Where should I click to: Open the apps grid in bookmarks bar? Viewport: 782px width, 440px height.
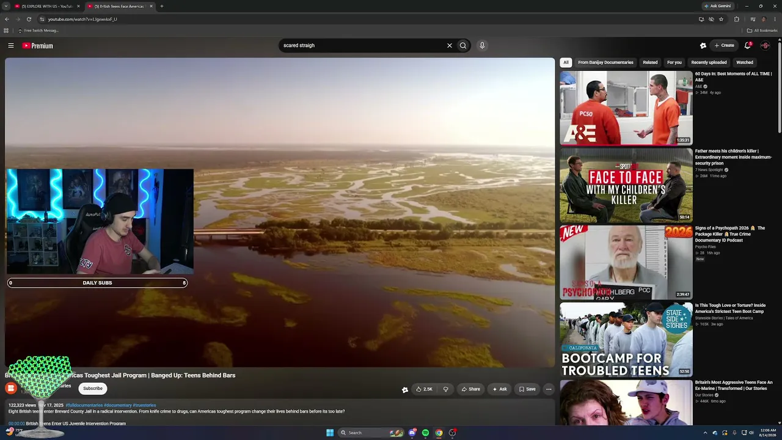click(6, 31)
